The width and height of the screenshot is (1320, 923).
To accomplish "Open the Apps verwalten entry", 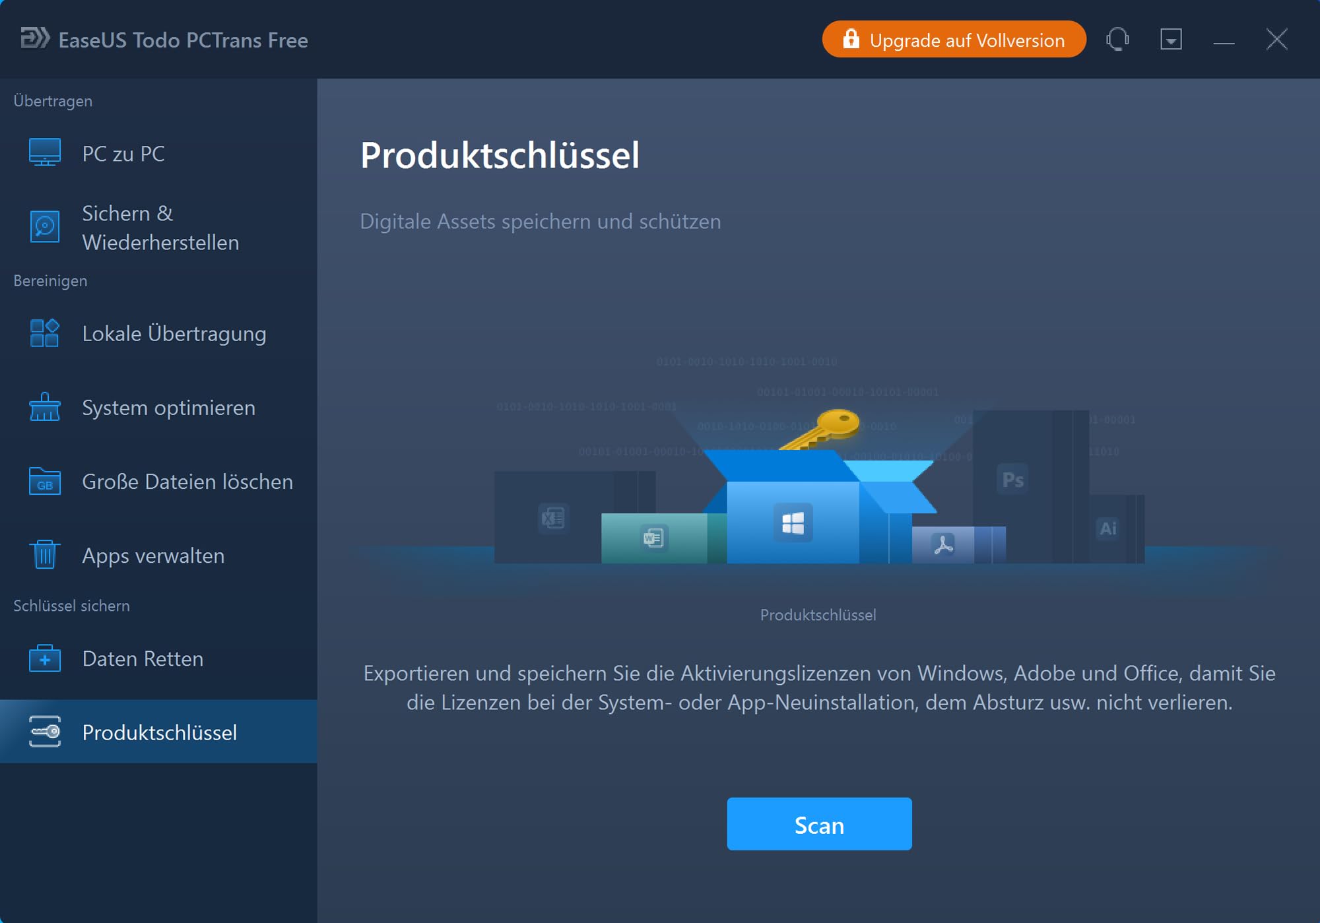I will click(x=158, y=555).
